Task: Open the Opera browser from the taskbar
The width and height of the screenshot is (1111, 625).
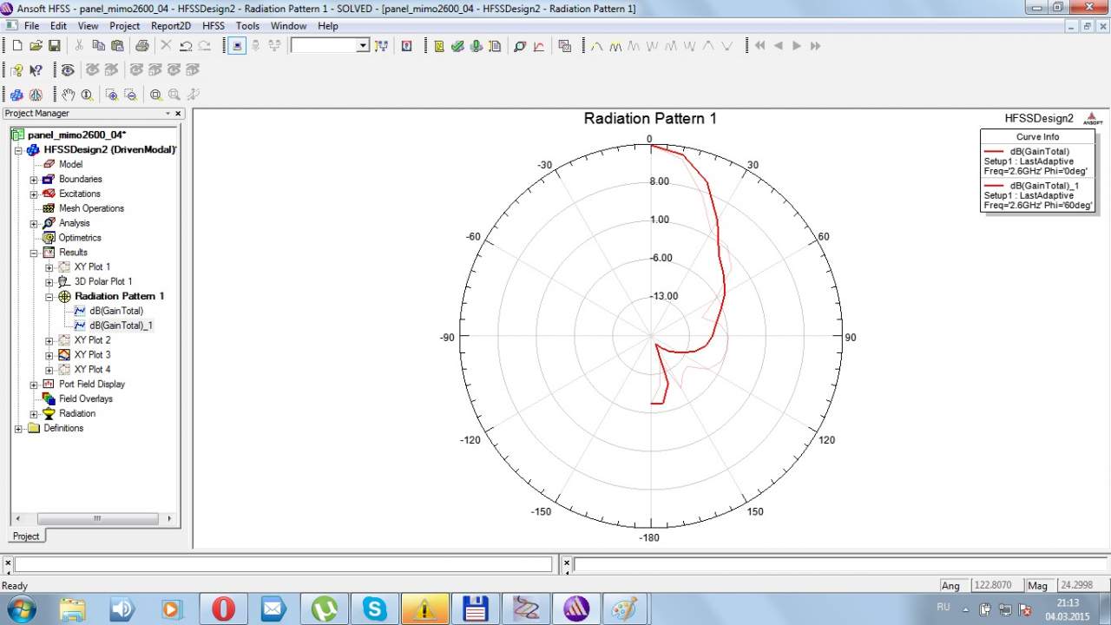Action: coord(223,609)
